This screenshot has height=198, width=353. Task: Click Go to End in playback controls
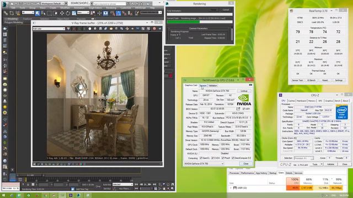154,184
